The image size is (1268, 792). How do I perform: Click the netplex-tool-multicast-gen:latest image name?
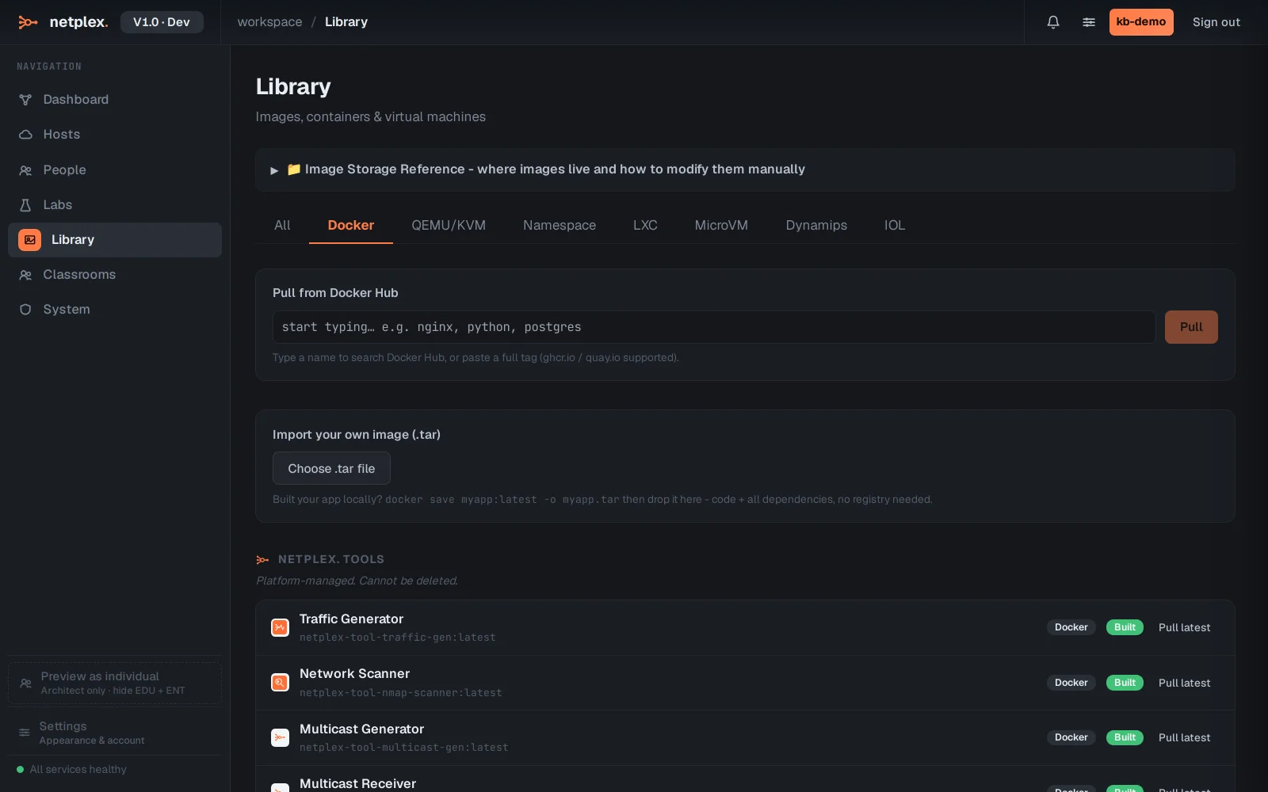tap(404, 748)
